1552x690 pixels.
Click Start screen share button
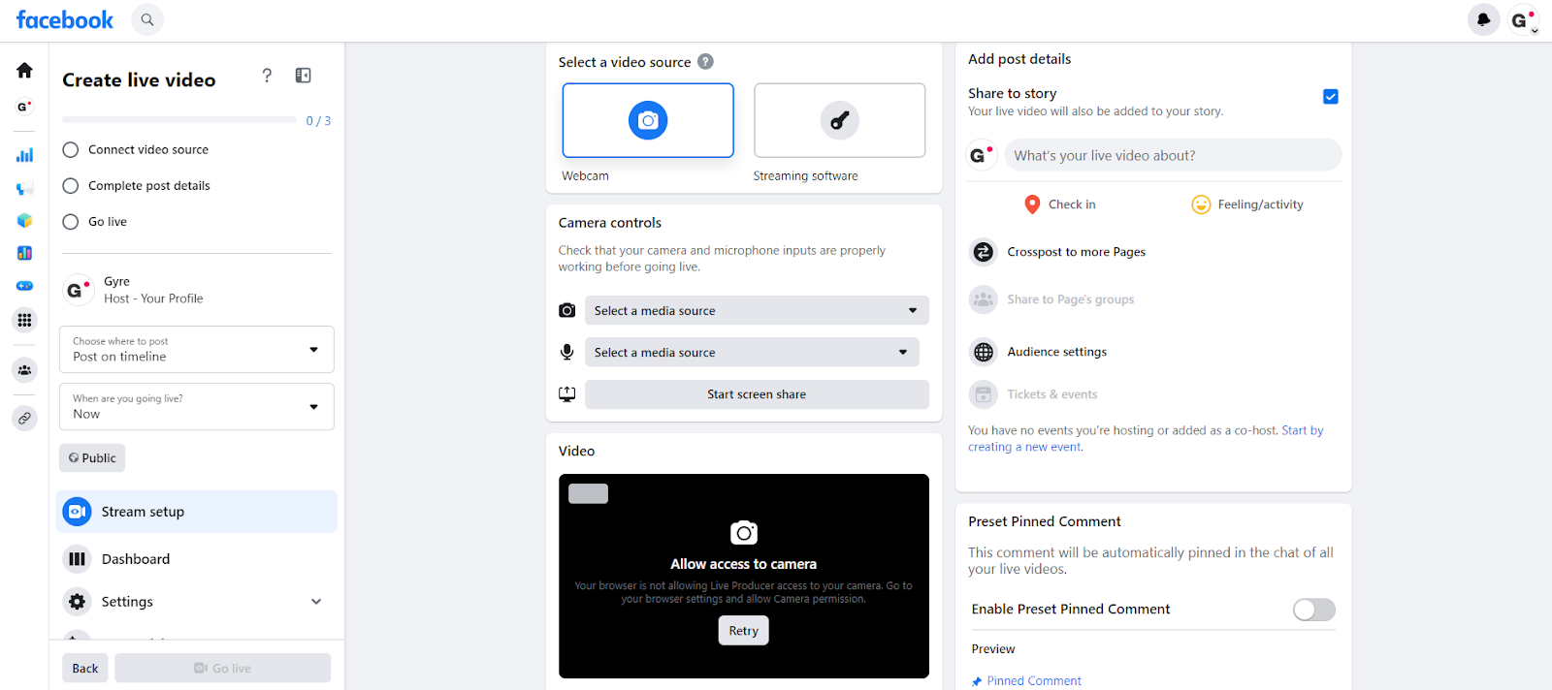(x=757, y=394)
